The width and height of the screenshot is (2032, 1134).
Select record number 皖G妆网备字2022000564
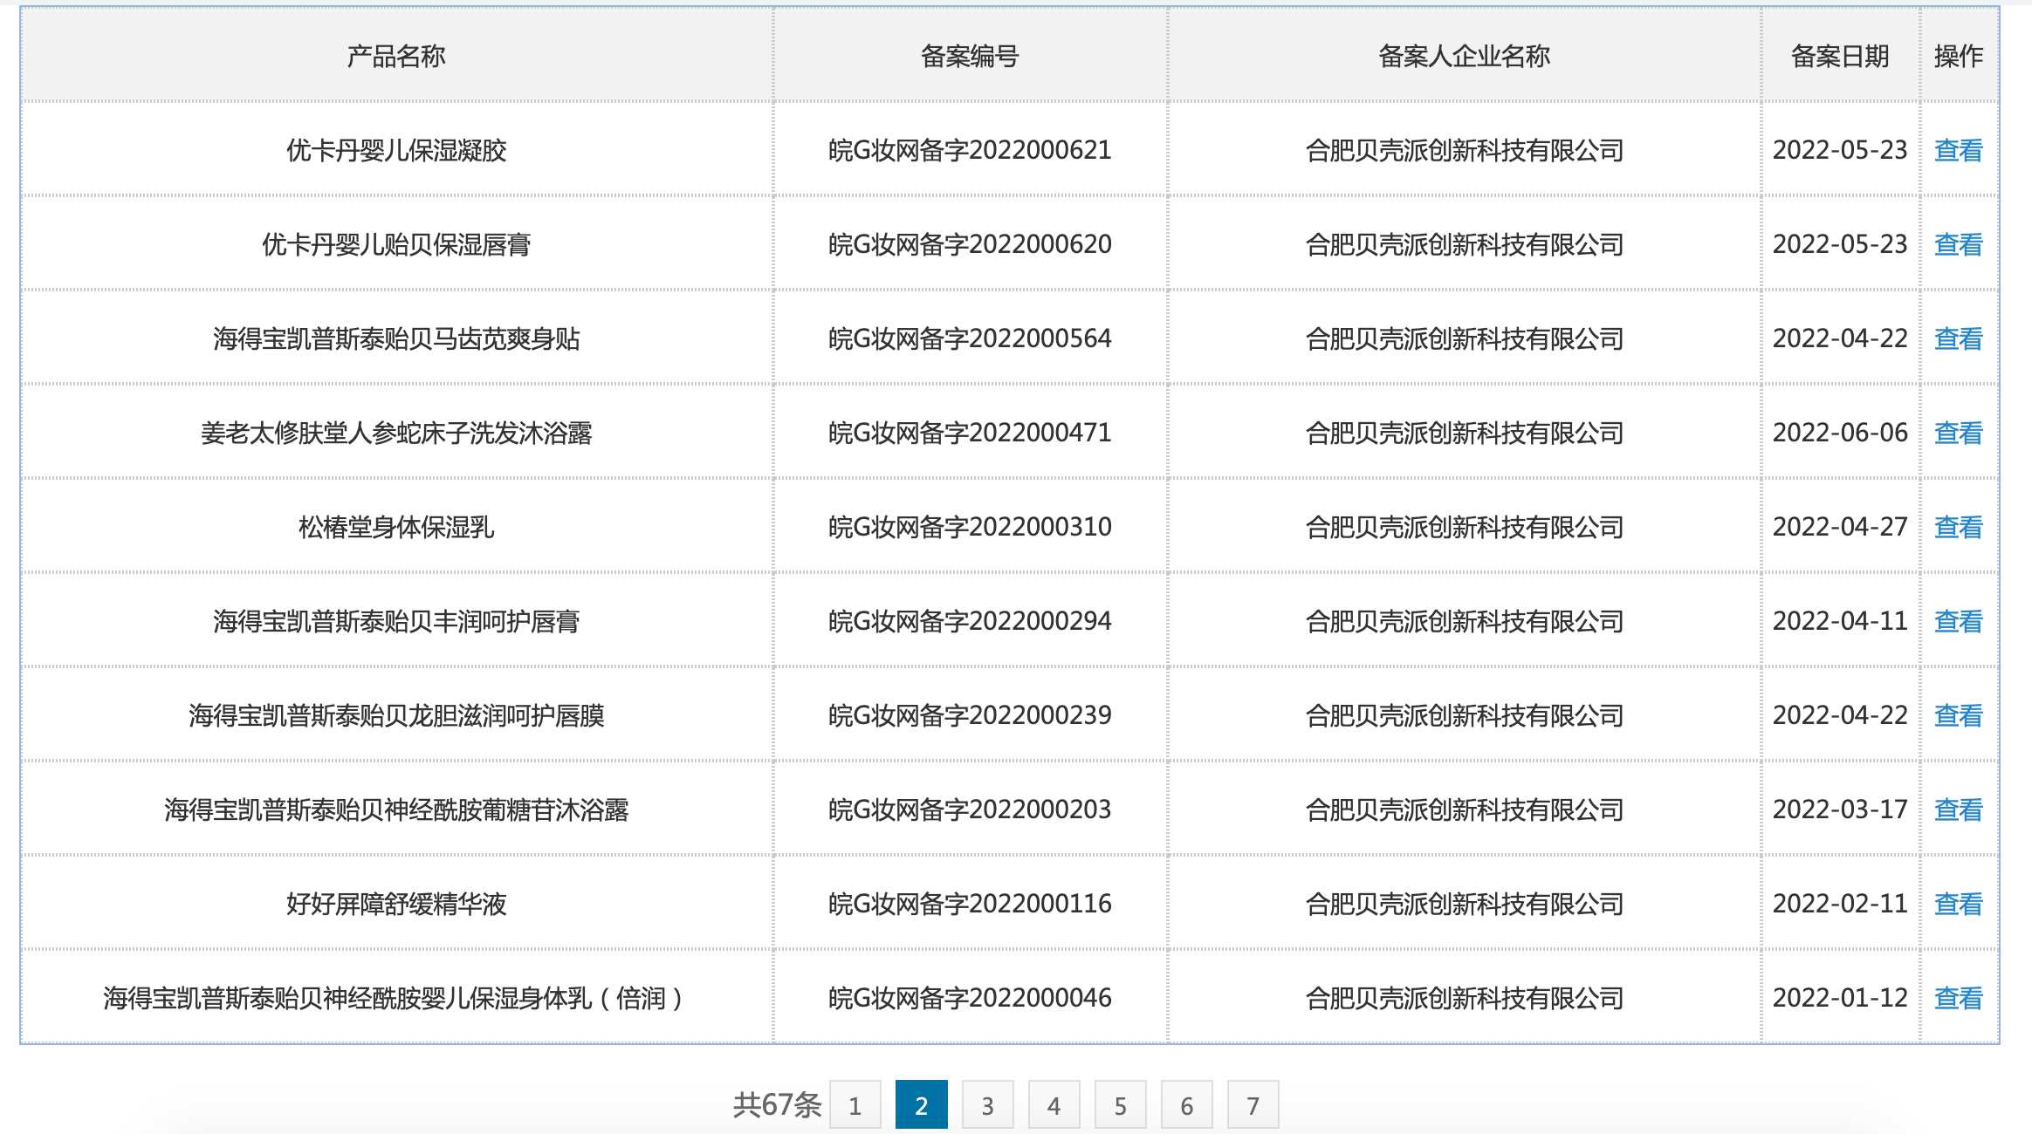click(970, 338)
